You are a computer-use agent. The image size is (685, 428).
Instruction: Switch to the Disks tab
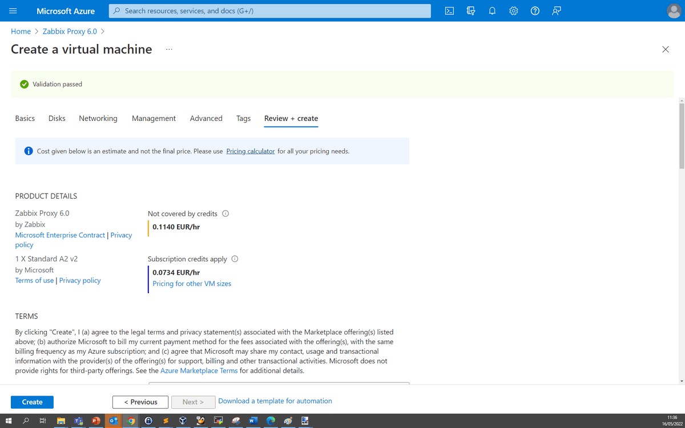pos(57,118)
